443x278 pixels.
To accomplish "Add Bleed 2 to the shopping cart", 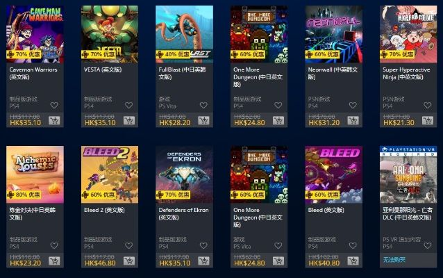I will [x=129, y=261].
